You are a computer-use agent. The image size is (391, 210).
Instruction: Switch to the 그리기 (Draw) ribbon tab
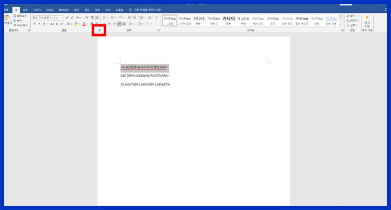pos(37,10)
